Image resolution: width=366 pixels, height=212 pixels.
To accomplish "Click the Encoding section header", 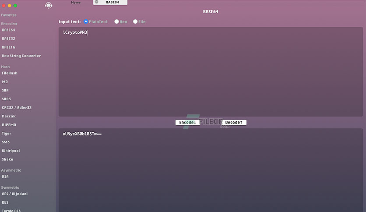I will 9,24.
